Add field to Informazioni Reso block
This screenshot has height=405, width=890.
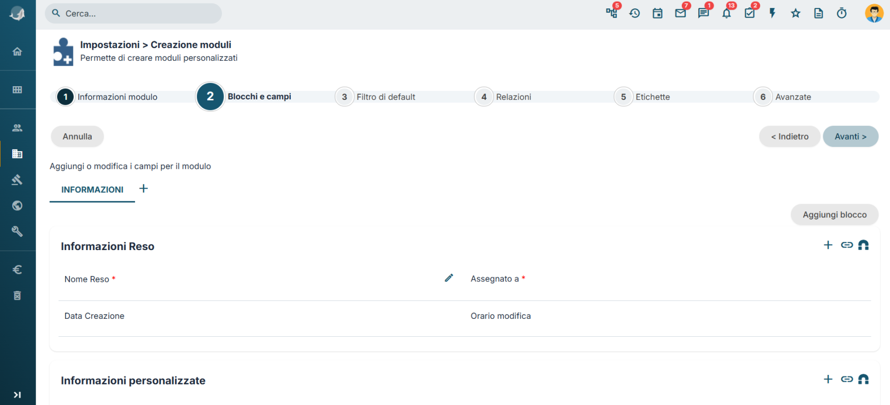click(x=828, y=245)
